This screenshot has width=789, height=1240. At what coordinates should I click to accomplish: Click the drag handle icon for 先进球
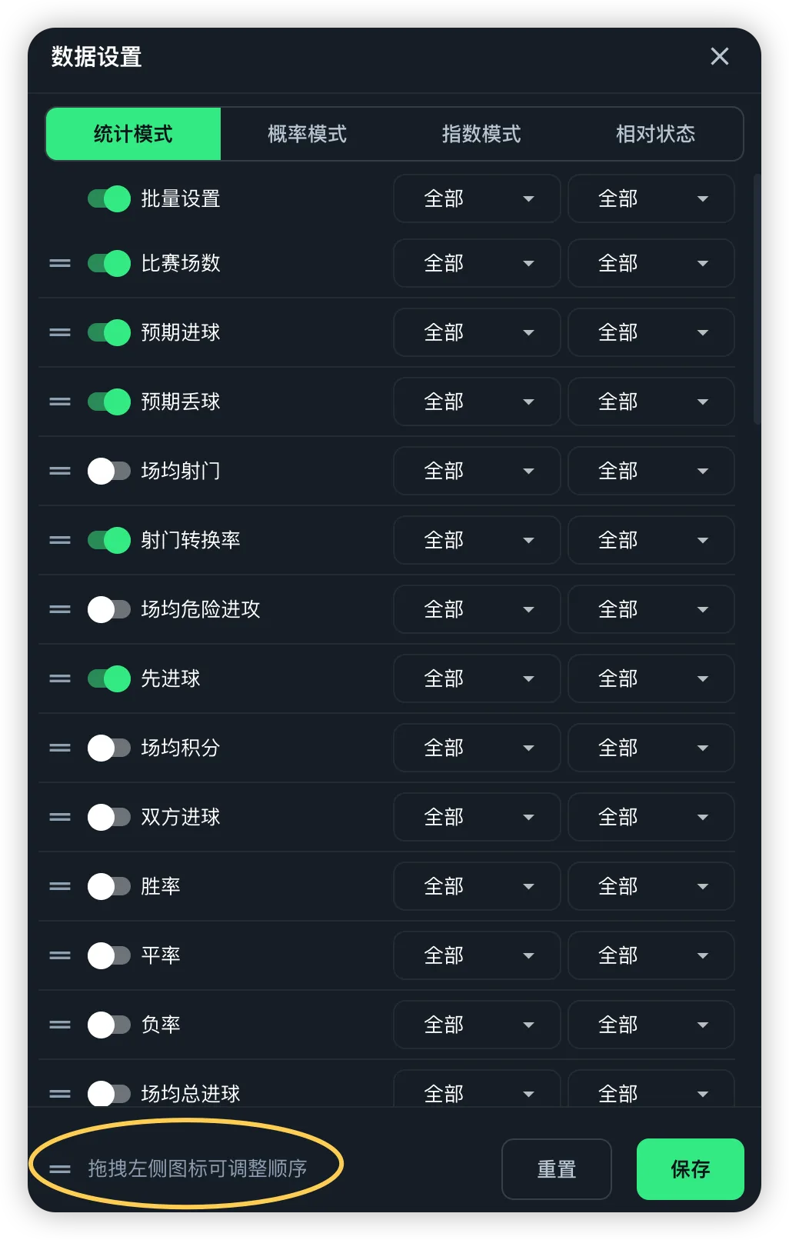(60, 678)
